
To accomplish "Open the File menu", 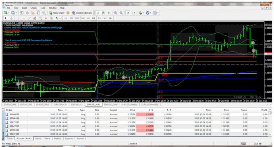I will [x=8, y=8].
